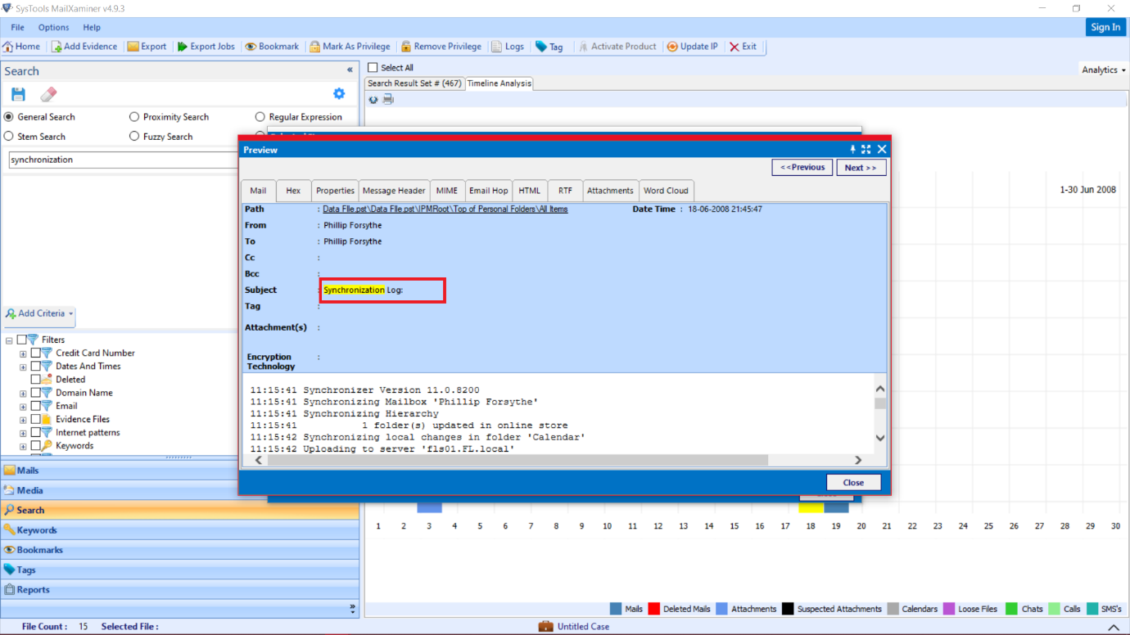The width and height of the screenshot is (1130, 635).
Task: Click Mark As Privilege on the toolbar
Action: coord(350,46)
